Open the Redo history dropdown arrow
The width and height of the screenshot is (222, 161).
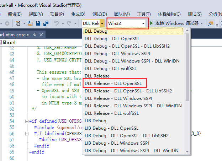pos(75,23)
